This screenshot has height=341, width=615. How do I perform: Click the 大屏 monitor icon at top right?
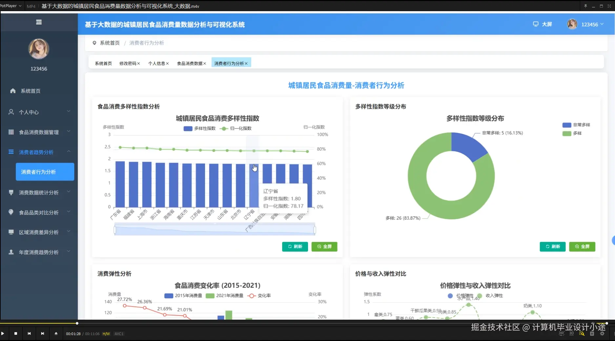(536, 24)
